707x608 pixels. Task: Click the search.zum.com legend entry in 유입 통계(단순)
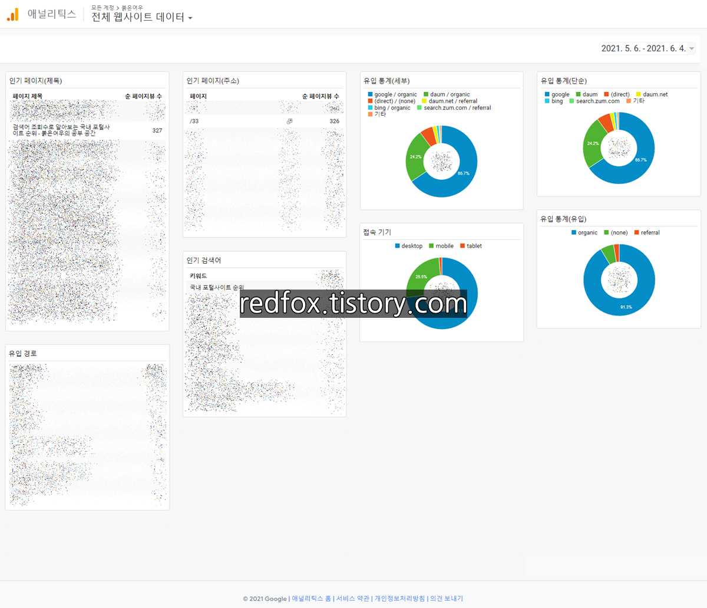[x=594, y=101]
